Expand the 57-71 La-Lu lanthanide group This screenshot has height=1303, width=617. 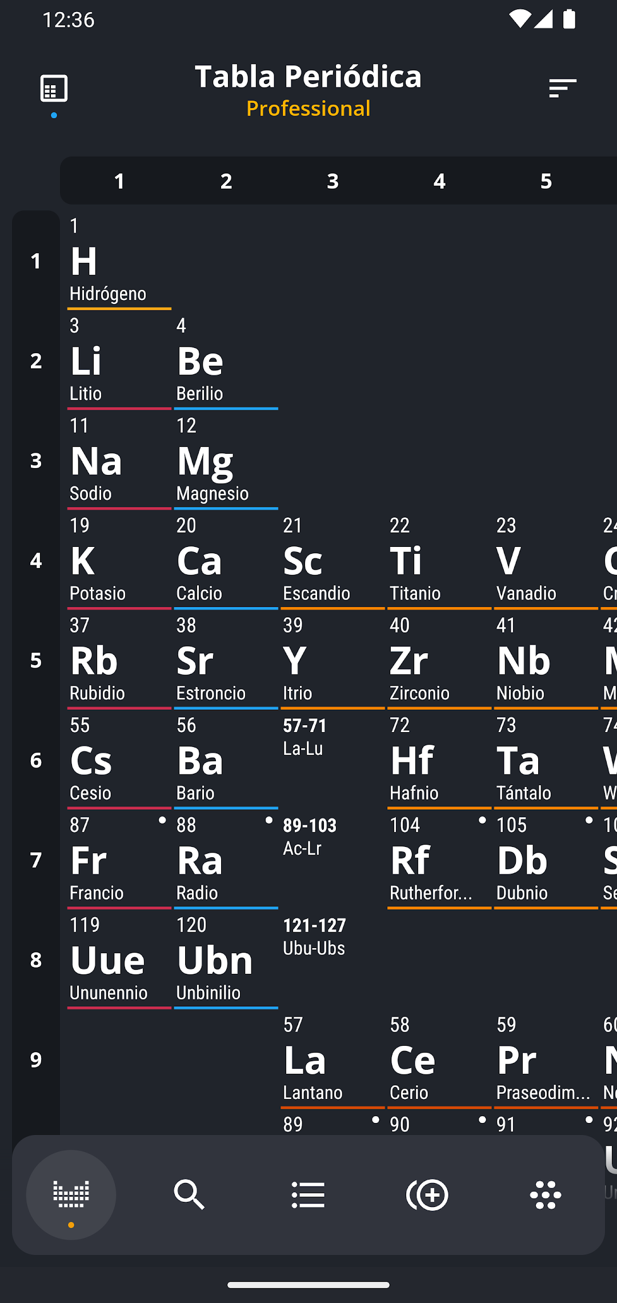[x=332, y=761]
